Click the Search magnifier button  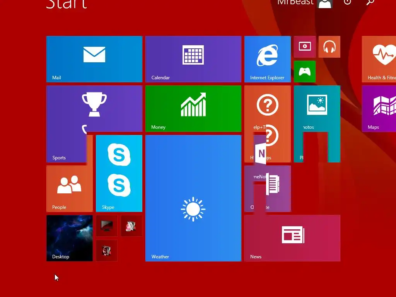pyautogui.click(x=370, y=2)
